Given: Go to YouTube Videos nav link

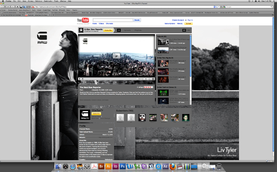Looking at the screenshot, I should tap(101, 23).
